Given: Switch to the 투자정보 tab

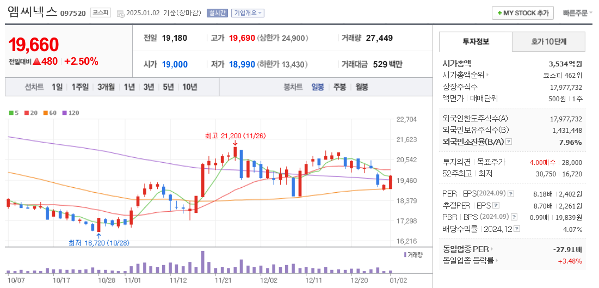Looking at the screenshot, I should [x=476, y=41].
